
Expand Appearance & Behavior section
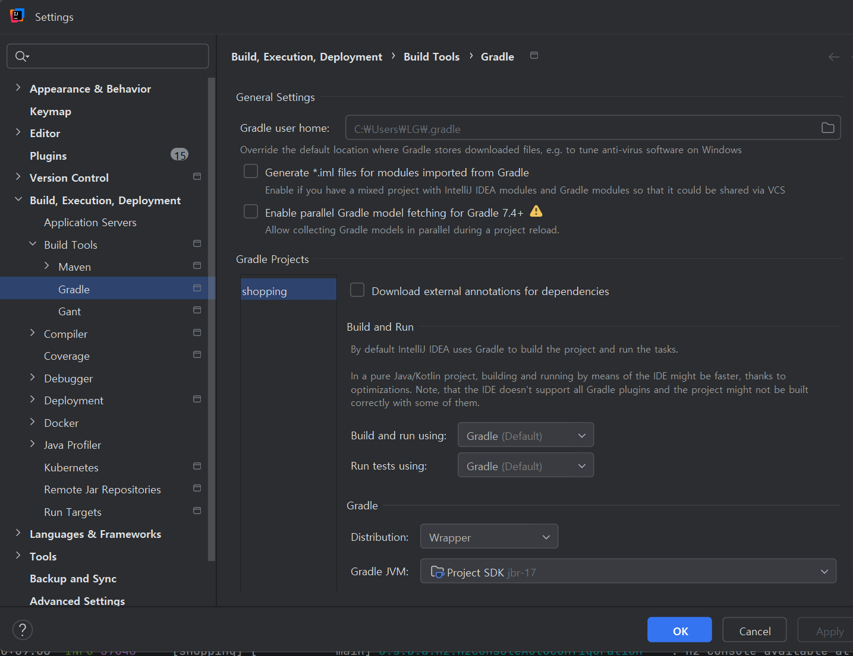18,88
